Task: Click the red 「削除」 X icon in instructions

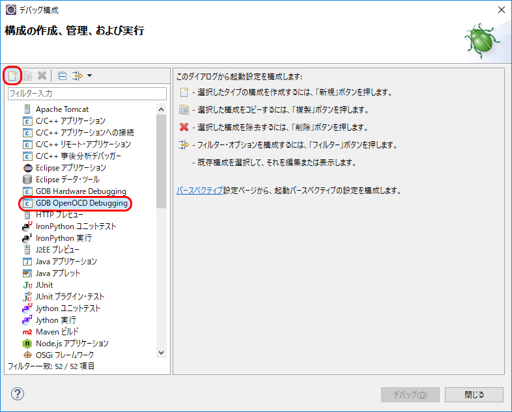Action: tap(184, 127)
